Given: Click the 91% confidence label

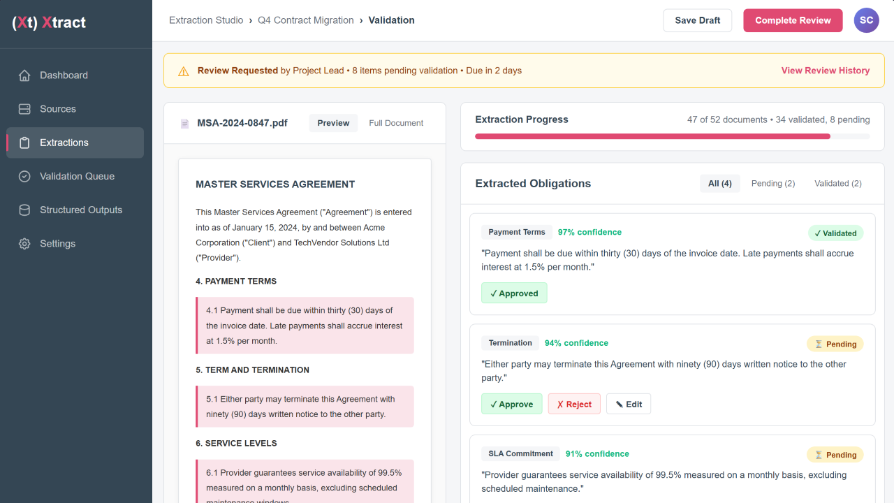Looking at the screenshot, I should (x=597, y=454).
